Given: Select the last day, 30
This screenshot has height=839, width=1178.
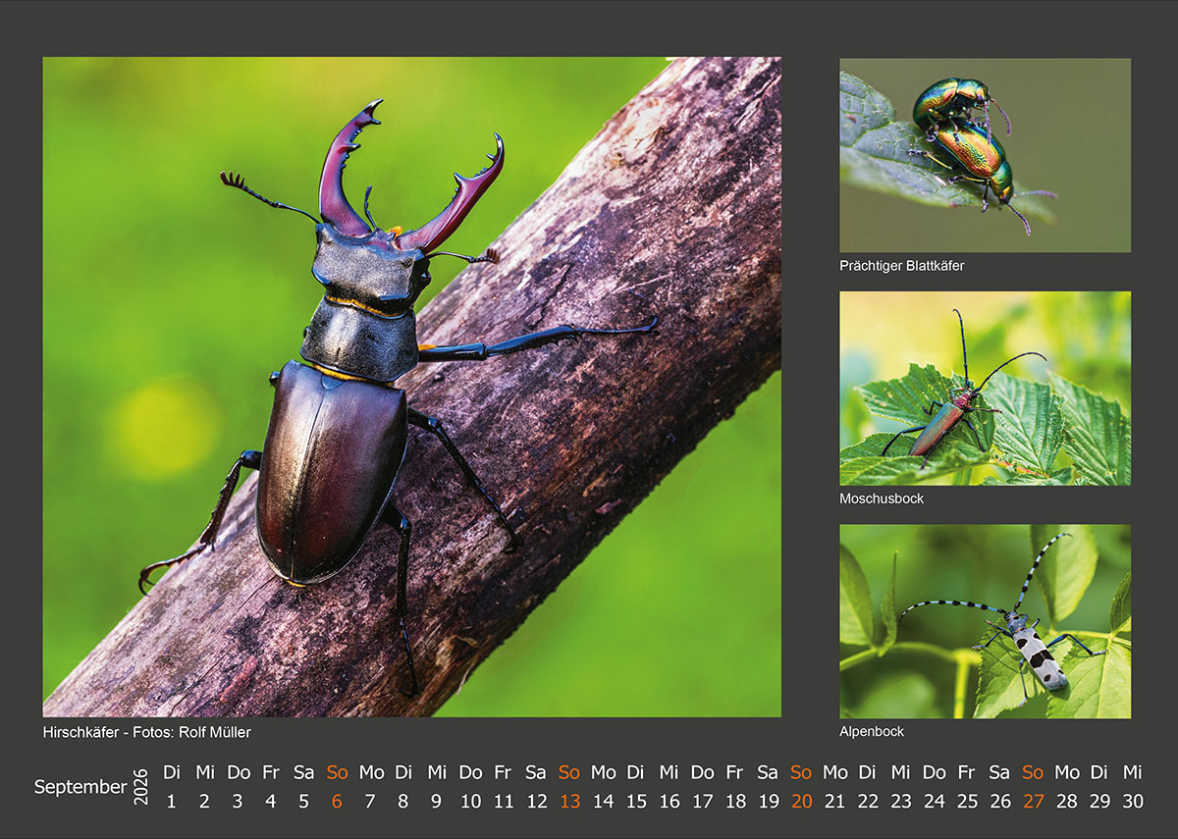Looking at the screenshot, I should click(1133, 801).
